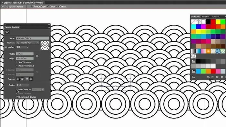Toggle the H and V spacing link icon
Screen dimensions: 226x127
tap(37, 72)
